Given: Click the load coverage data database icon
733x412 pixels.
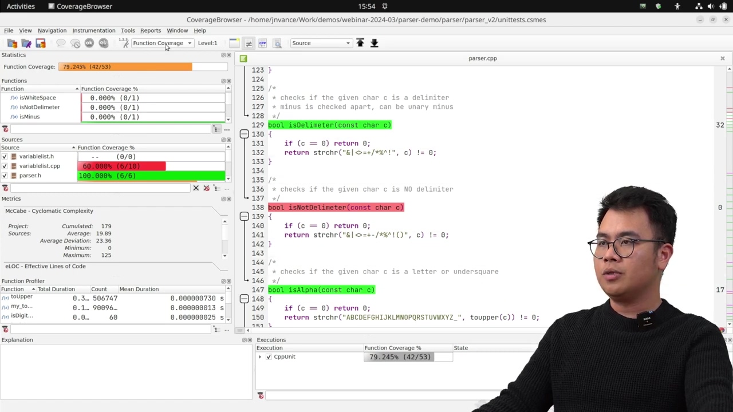Looking at the screenshot, I should (x=11, y=43).
